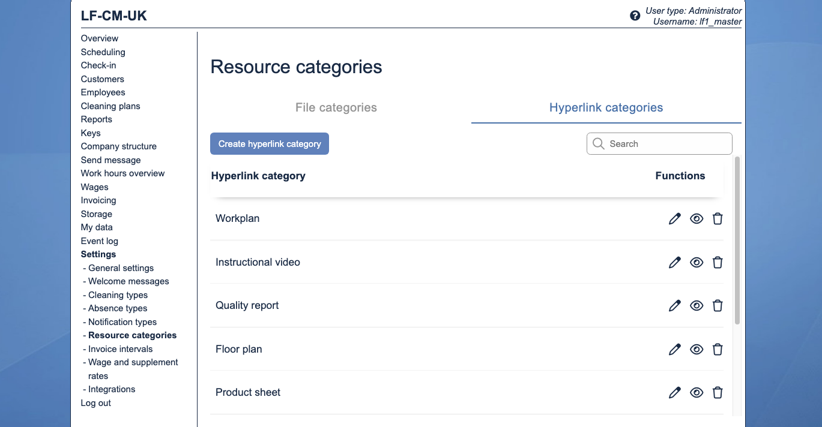Go to Scheduling page
Viewport: 822px width, 427px height.
tap(103, 52)
